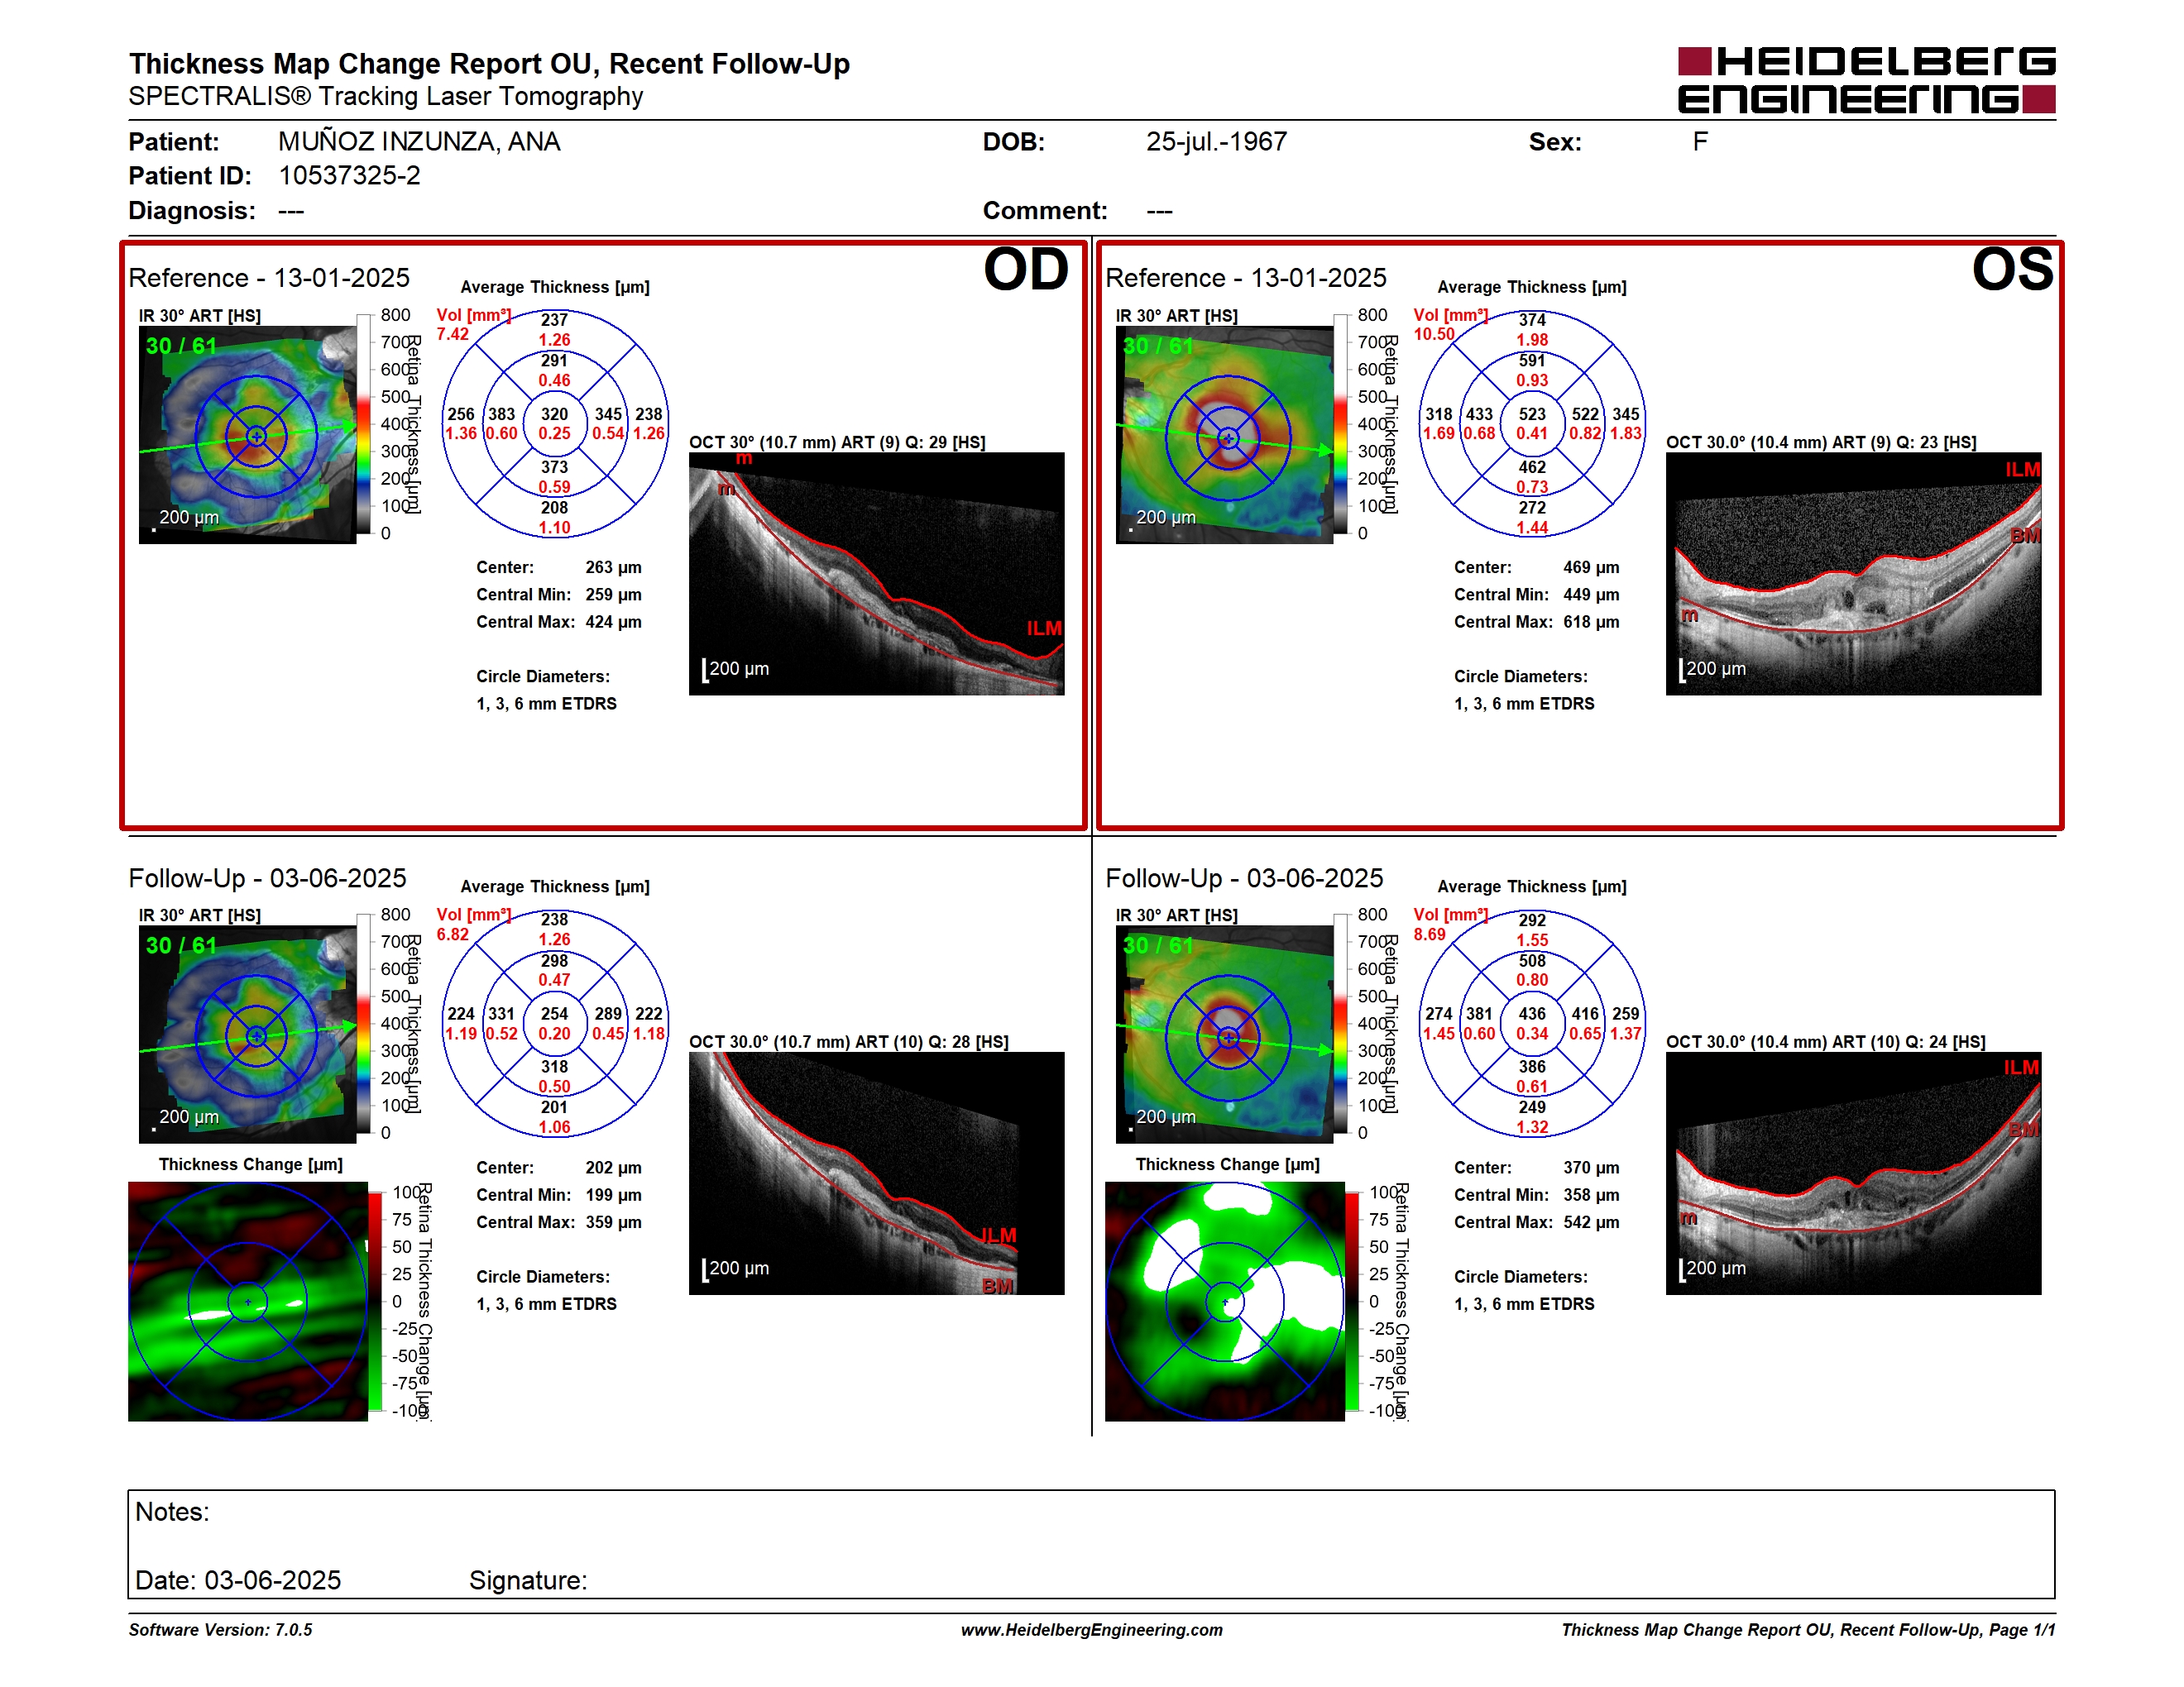Click the OD follow-up volume value 6.82
This screenshot has width=2184, height=1687.
click(452, 934)
